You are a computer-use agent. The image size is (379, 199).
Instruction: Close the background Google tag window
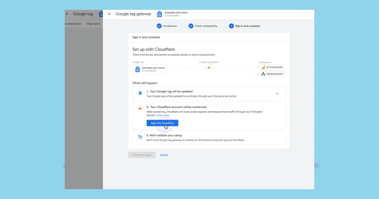[x=67, y=14]
